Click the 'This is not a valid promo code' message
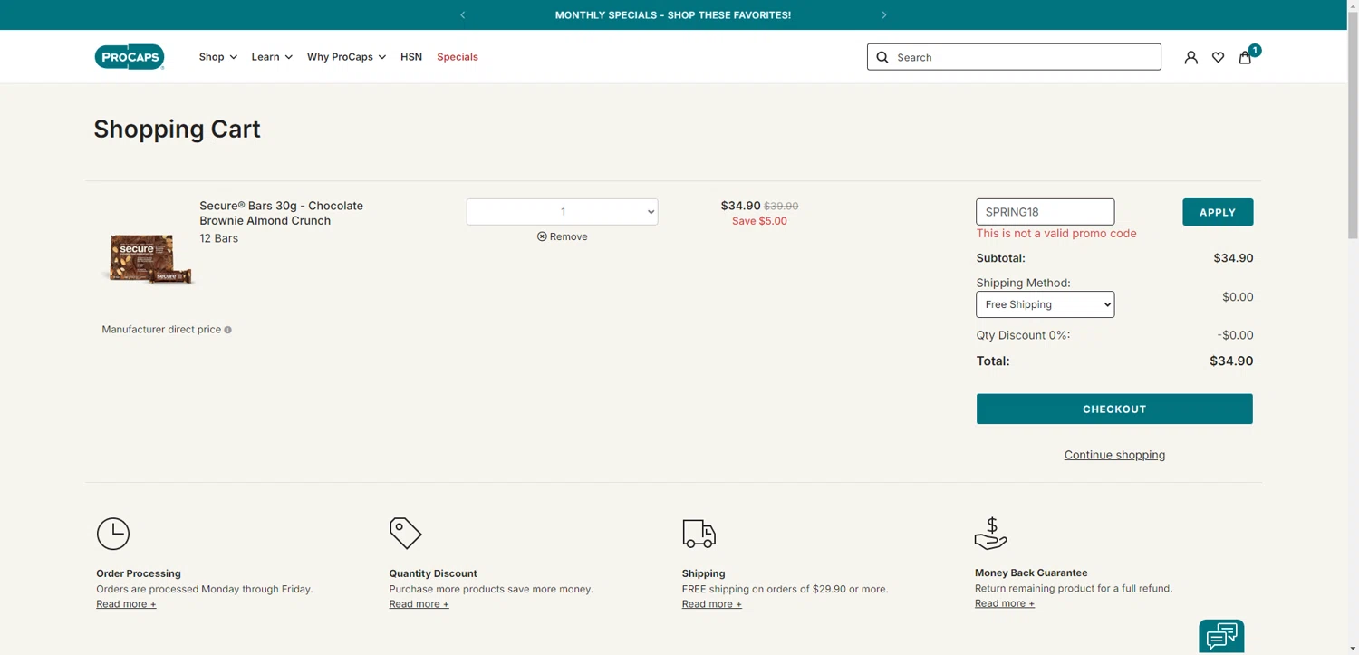Viewport: 1359px width, 655px height. coord(1055,233)
